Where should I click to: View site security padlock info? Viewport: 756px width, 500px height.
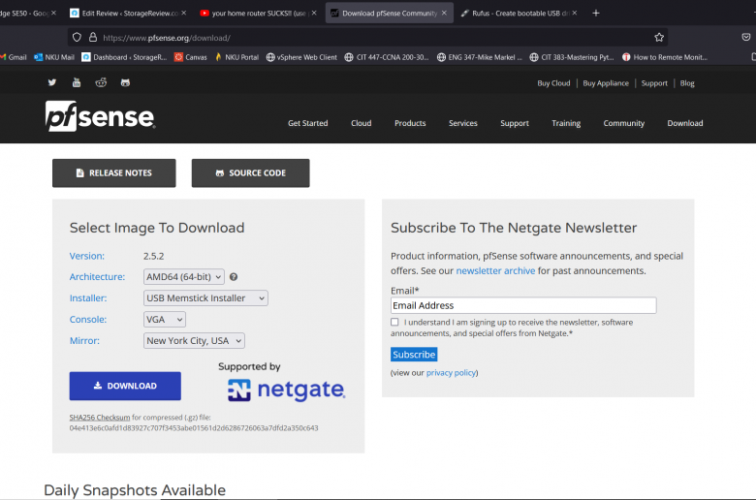point(93,38)
